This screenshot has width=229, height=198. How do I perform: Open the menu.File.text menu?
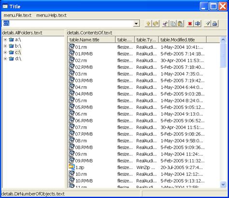(17, 15)
